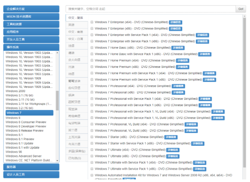Switch to the 法语 language tab

point(77,46)
